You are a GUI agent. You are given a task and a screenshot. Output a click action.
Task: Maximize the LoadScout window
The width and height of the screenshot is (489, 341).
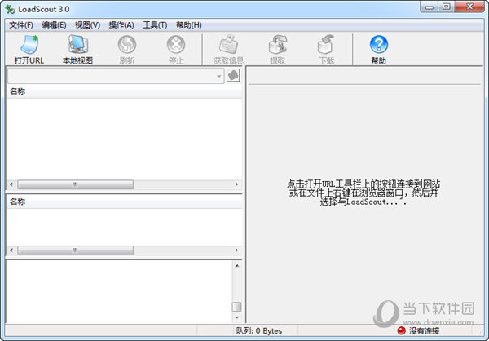447,7
